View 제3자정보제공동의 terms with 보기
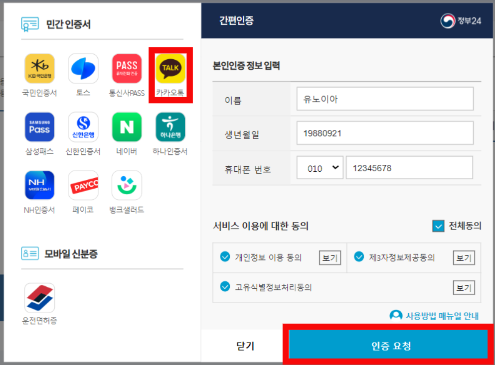Viewport: 495px width, 365px height. (x=464, y=258)
